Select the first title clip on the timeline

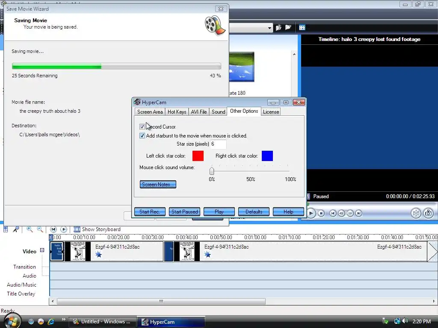(x=57, y=251)
